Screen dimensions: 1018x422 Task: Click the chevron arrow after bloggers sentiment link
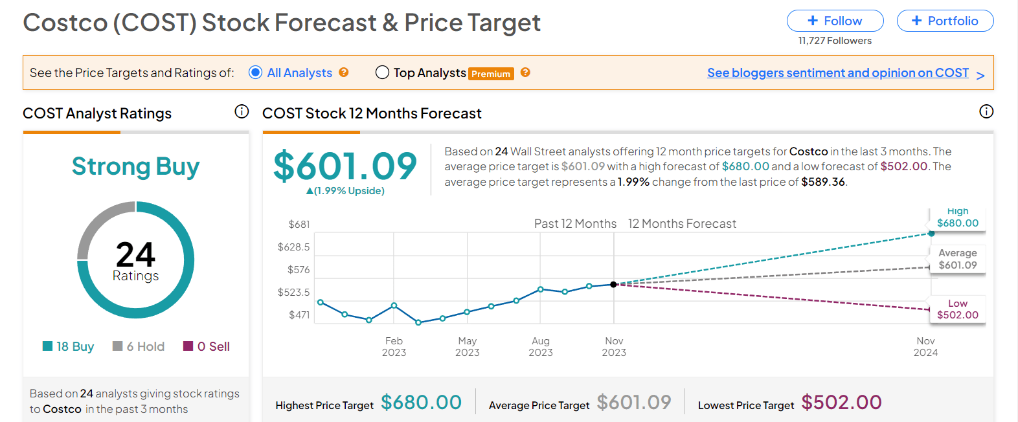pos(980,76)
